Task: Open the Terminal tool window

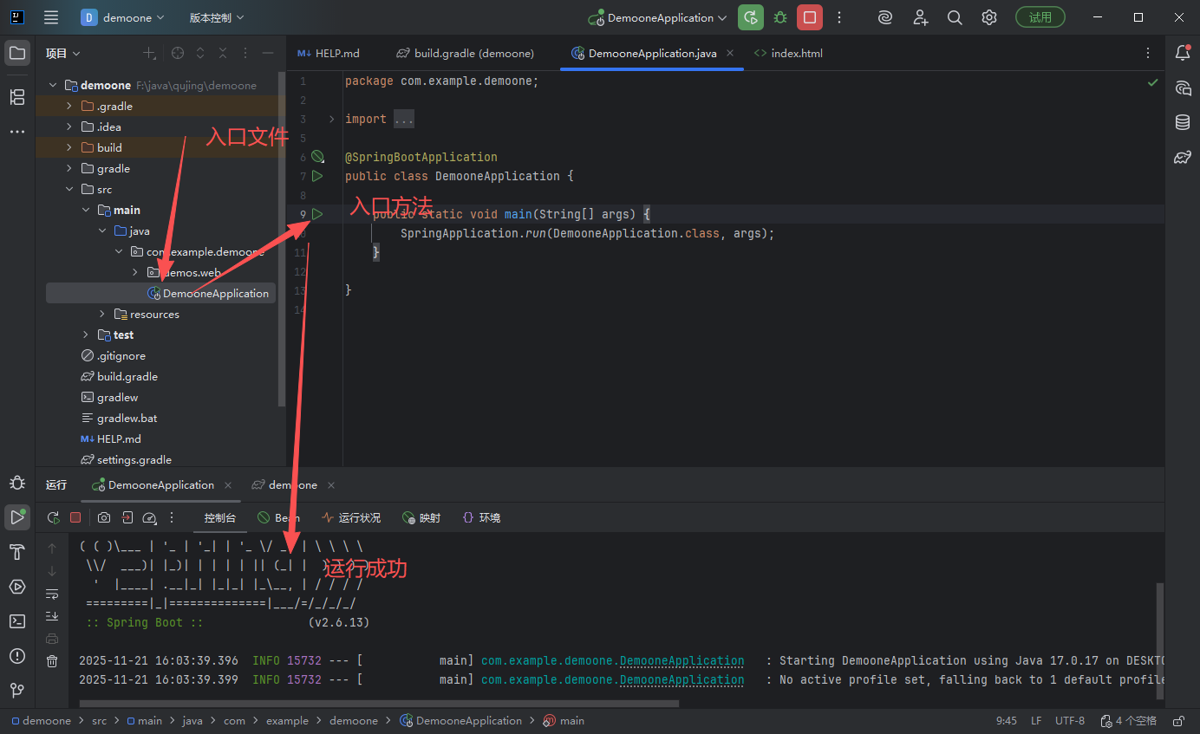Action: pyautogui.click(x=17, y=621)
